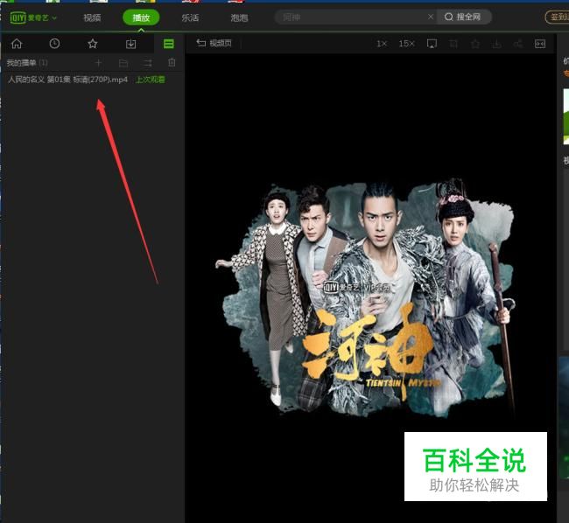
Task: Go back to 视频页
Action: click(x=214, y=43)
